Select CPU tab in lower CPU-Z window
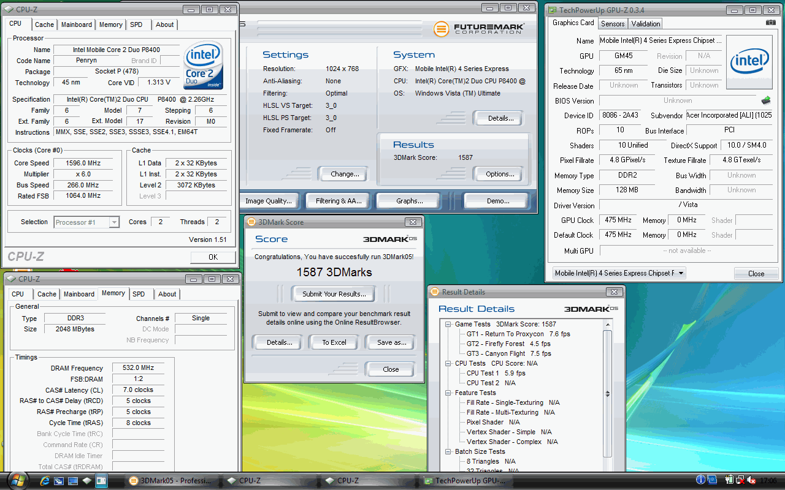785x490 pixels. pyautogui.click(x=18, y=294)
